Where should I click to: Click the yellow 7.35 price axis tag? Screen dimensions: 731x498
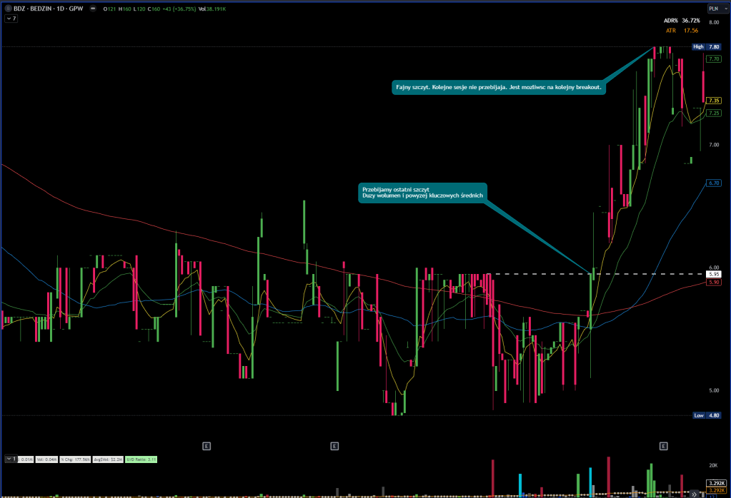point(713,101)
